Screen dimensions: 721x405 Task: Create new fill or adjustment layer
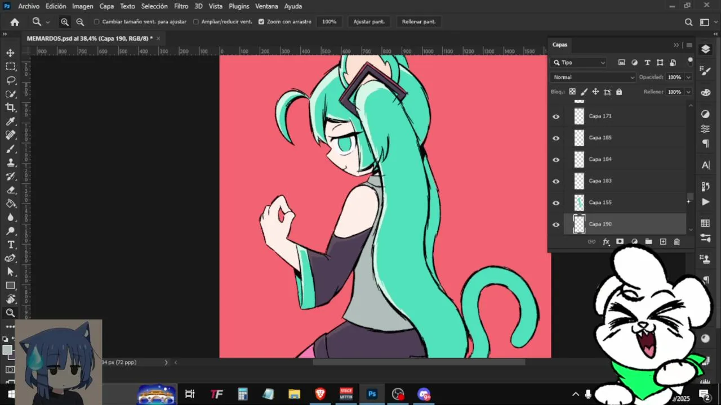[634, 242]
